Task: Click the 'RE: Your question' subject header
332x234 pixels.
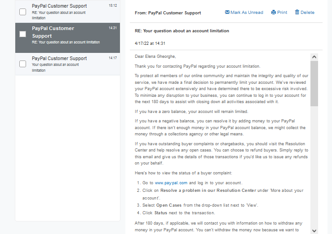Action: pyautogui.click(x=182, y=31)
